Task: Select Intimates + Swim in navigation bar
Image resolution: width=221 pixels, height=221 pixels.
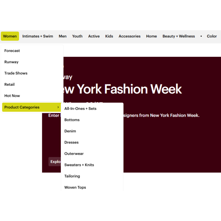Action: 38,36
